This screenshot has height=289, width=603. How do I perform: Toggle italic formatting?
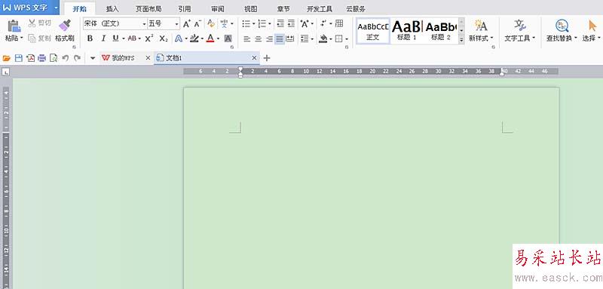click(x=103, y=38)
